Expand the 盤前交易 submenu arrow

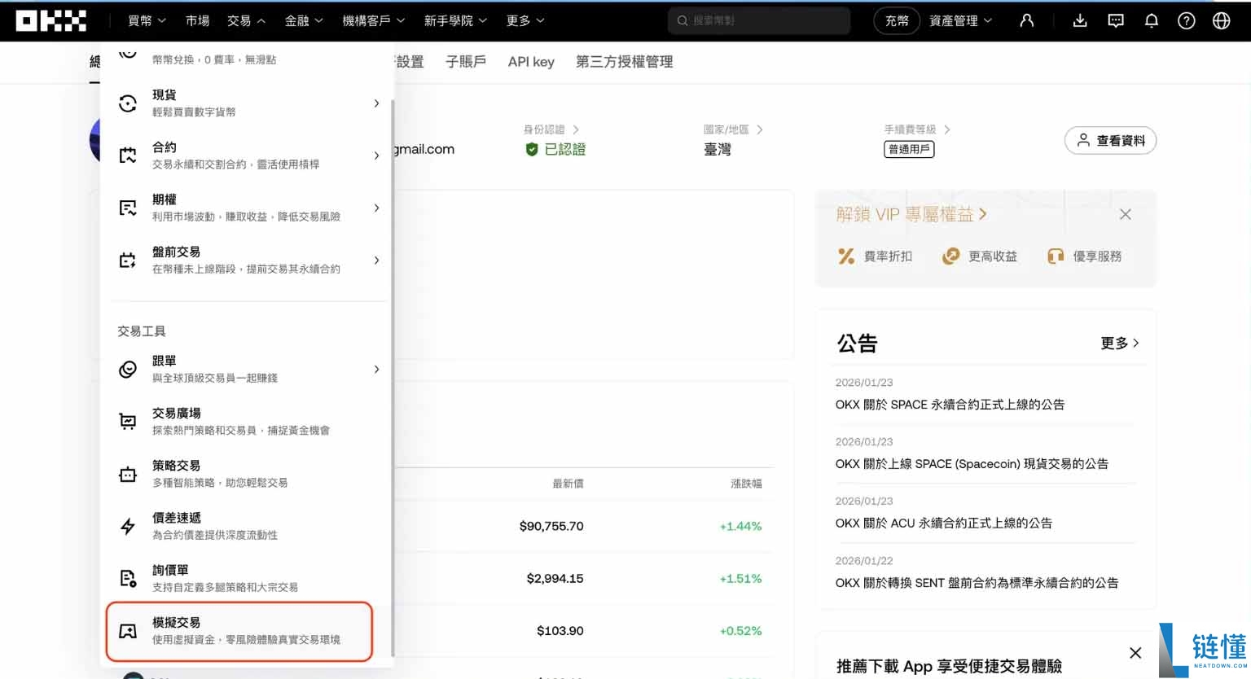click(x=376, y=260)
